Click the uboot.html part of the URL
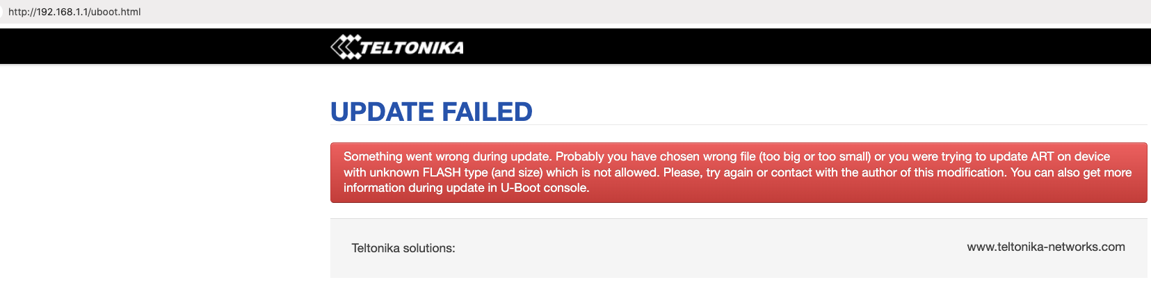Image resolution: width=1151 pixels, height=287 pixels. tap(115, 12)
